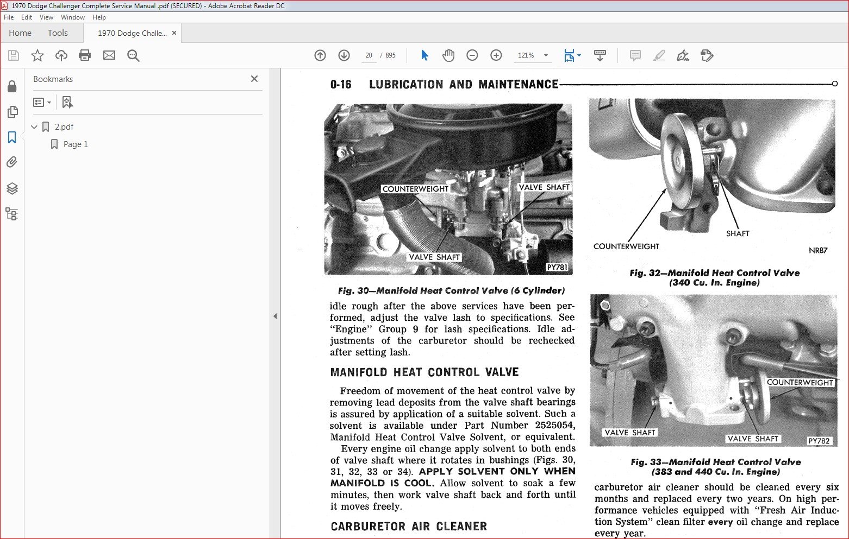Close the 1970 Dodge Challenger document tab
849x539 pixels.
point(174,33)
